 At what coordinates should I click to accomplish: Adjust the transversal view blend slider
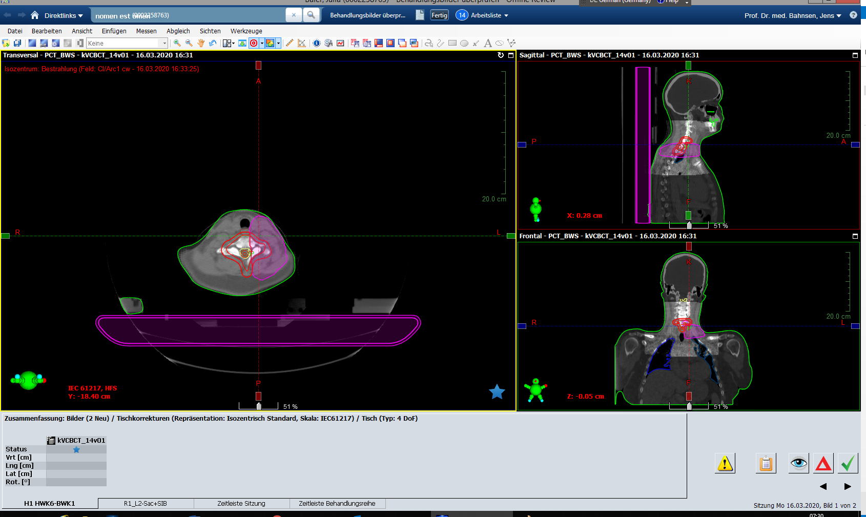coord(259,406)
